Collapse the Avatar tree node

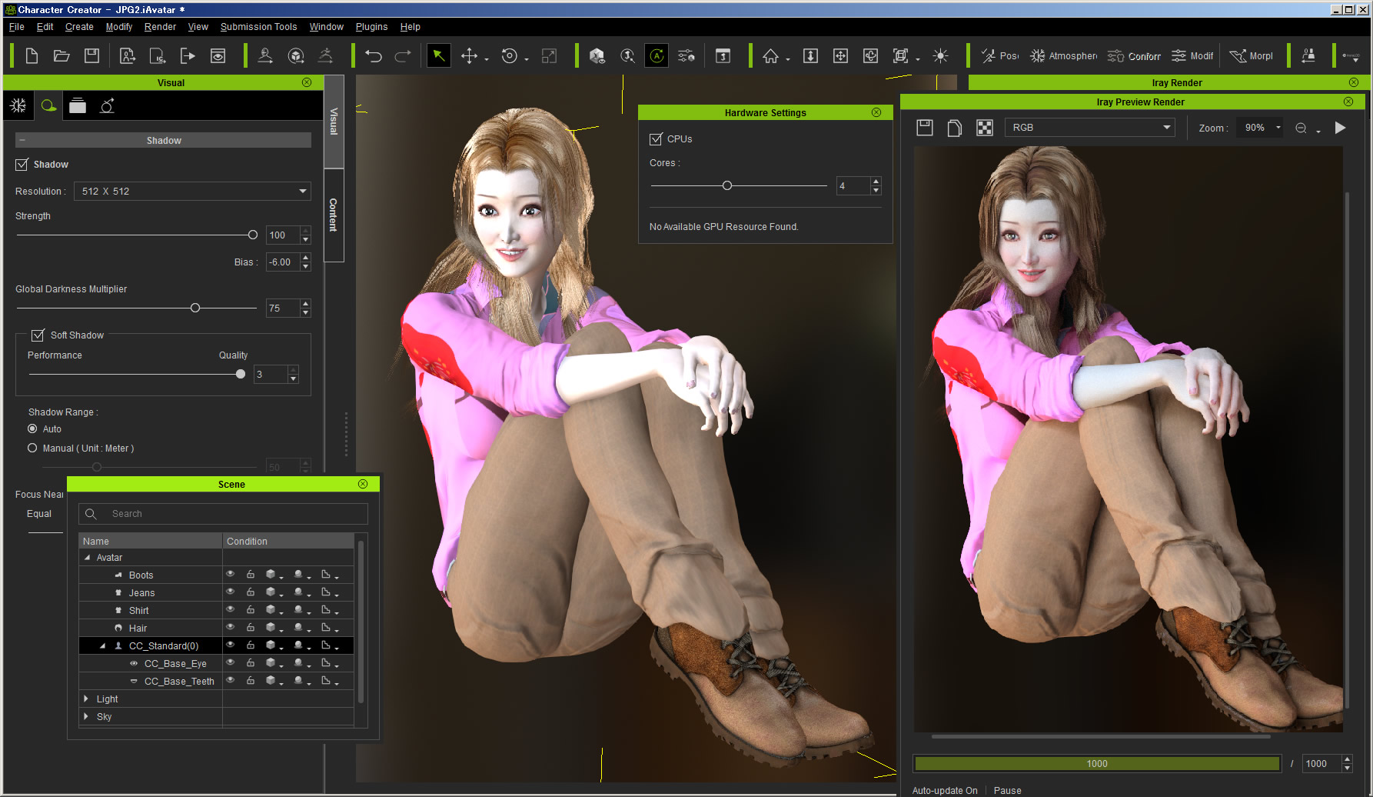(x=87, y=558)
